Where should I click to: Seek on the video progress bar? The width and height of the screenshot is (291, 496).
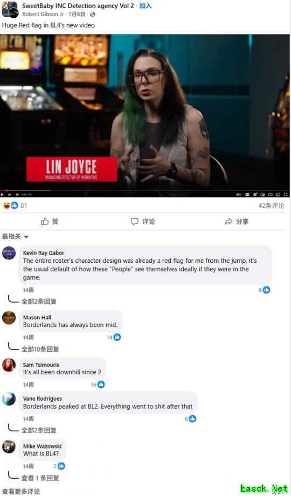point(145,191)
